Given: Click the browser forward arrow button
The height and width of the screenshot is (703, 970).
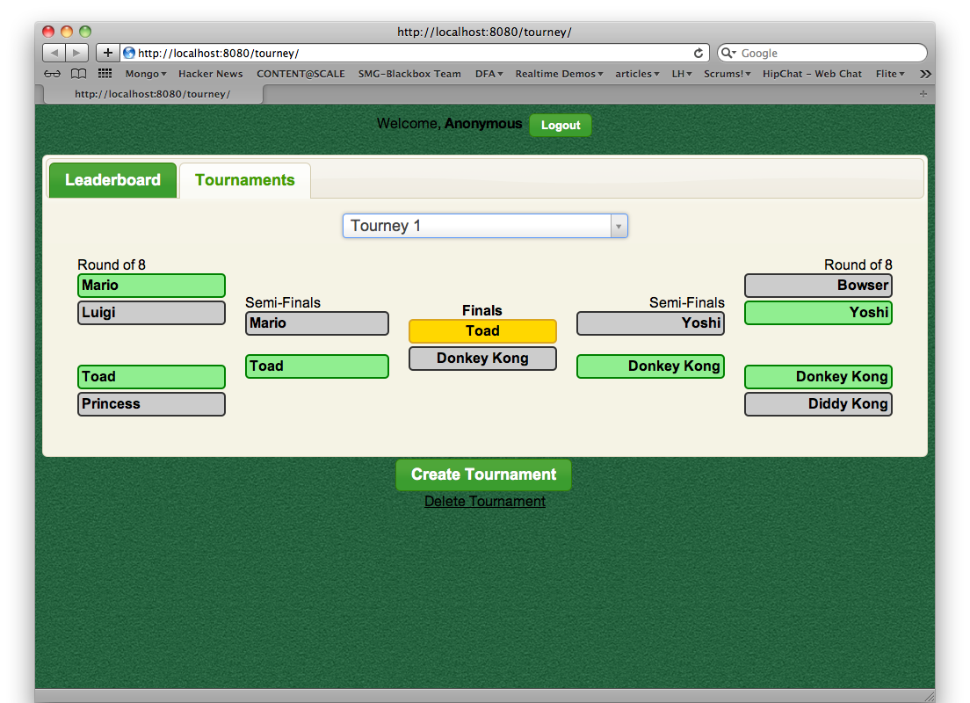Looking at the screenshot, I should tap(77, 53).
